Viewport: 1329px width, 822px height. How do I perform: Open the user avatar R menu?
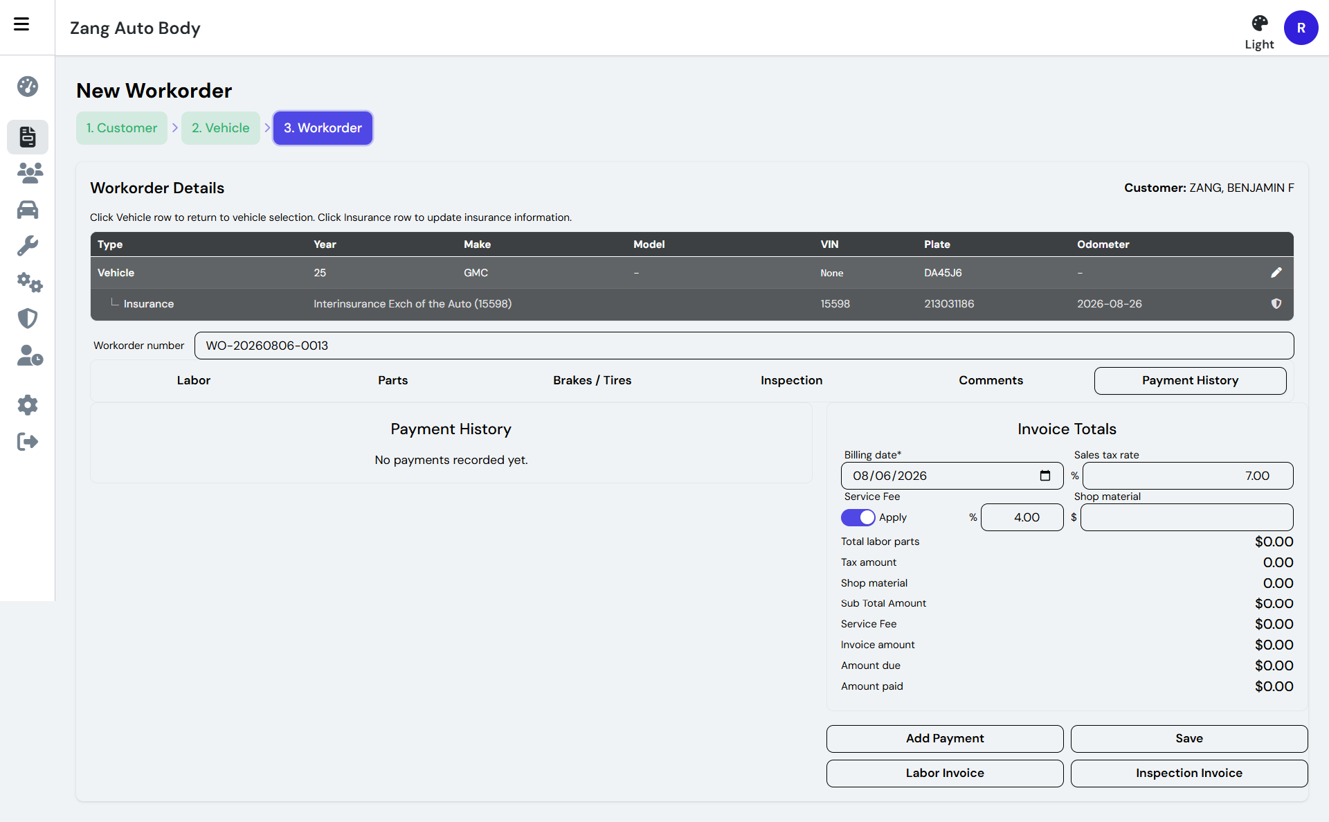click(1301, 28)
